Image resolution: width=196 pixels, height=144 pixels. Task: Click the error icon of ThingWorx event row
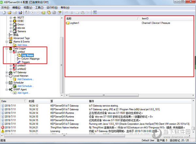(x=3, y=127)
